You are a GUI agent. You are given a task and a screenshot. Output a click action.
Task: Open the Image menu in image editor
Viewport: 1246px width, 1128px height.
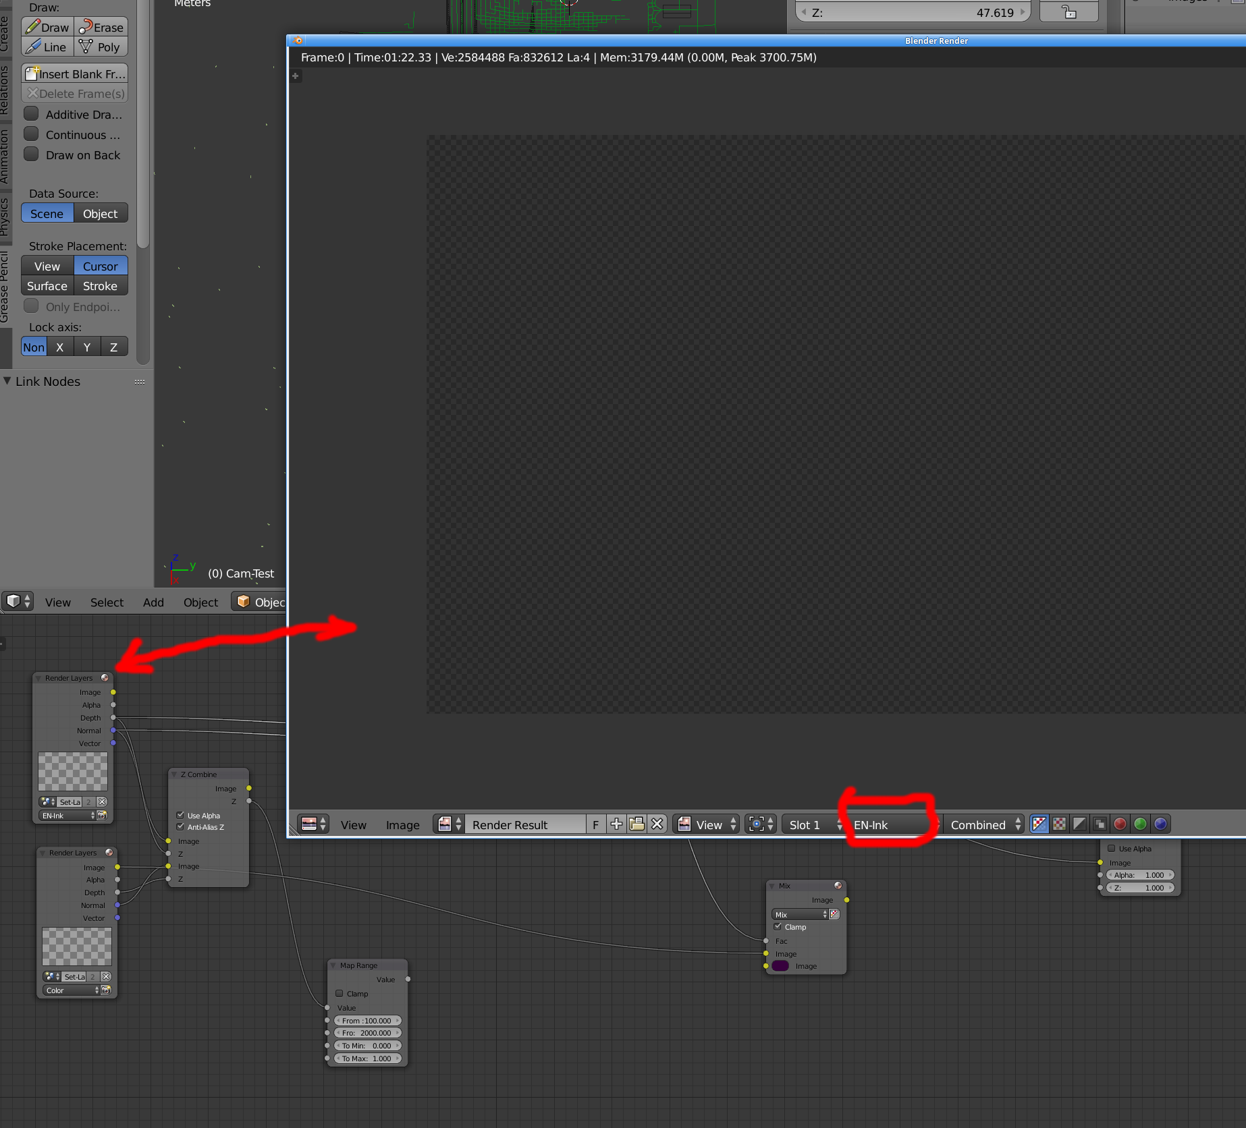pyautogui.click(x=402, y=824)
